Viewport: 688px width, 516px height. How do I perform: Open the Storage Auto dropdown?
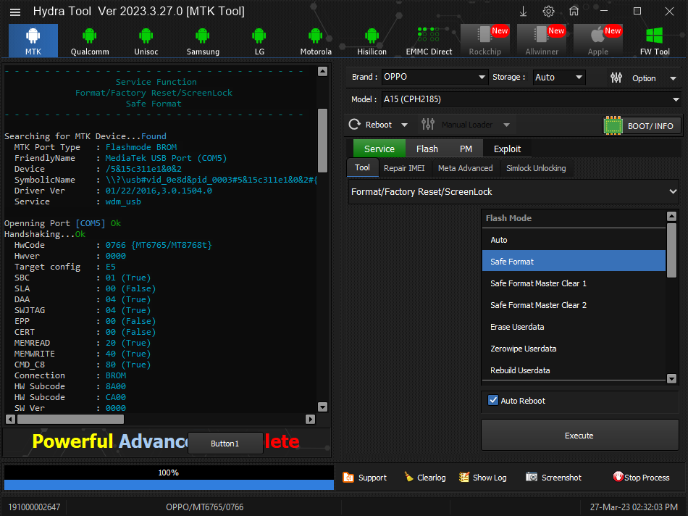pos(579,78)
